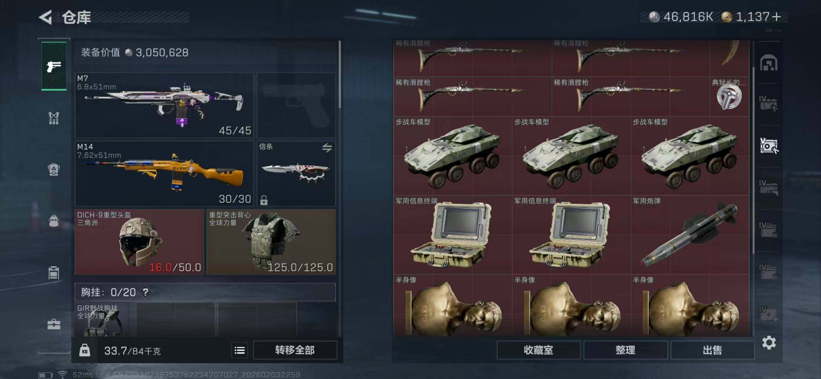Click the 出售 sell button
This screenshot has height=379, width=821.
[712, 350]
